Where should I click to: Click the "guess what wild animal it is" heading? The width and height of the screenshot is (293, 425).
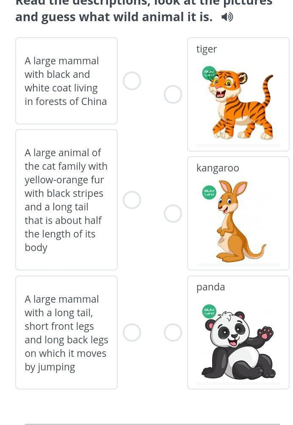(114, 17)
